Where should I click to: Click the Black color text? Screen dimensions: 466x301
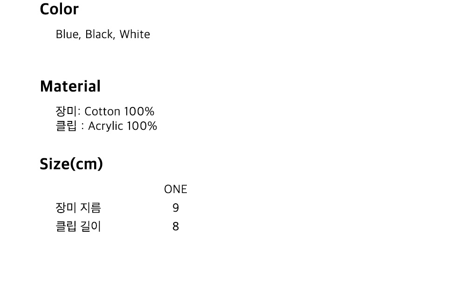[x=99, y=34]
